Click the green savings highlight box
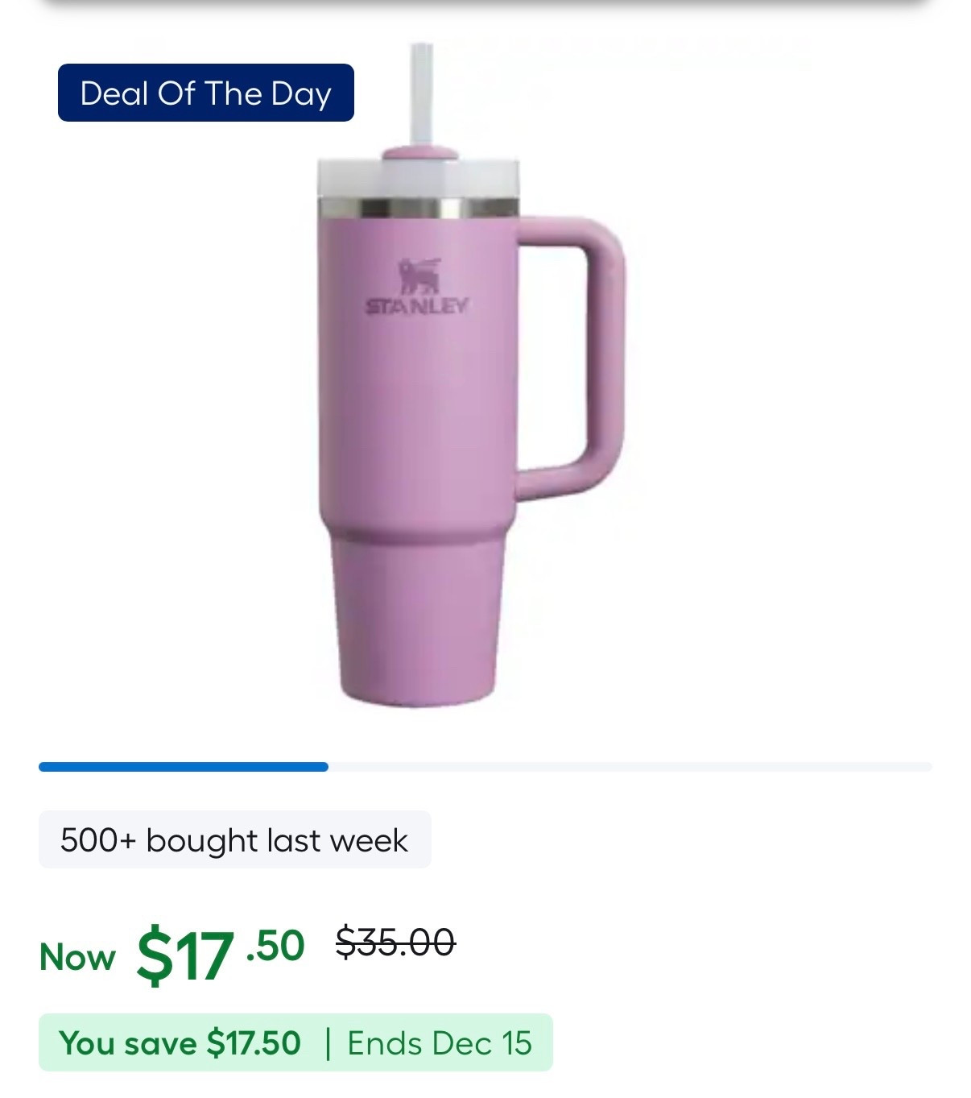 (x=298, y=1042)
